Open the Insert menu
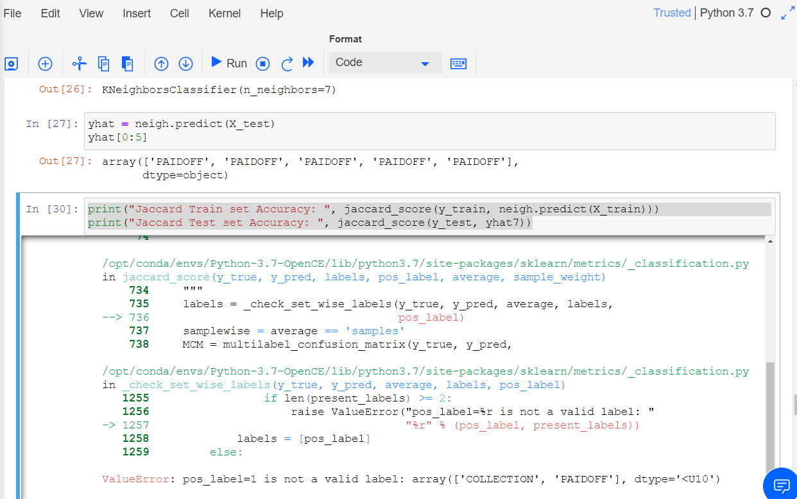The height and width of the screenshot is (499, 797). (x=137, y=13)
